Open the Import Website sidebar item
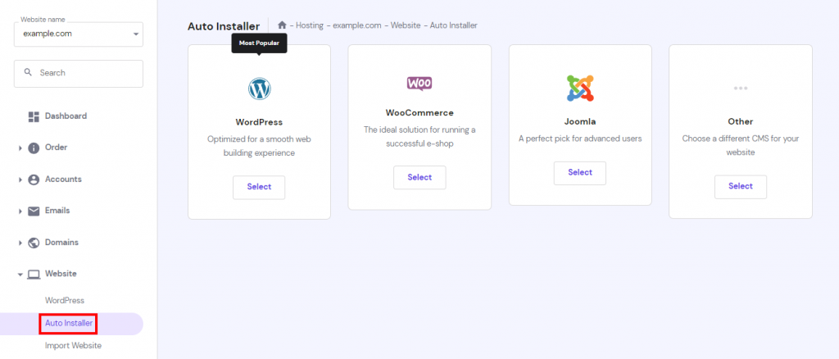The height and width of the screenshot is (359, 839). pyautogui.click(x=73, y=346)
